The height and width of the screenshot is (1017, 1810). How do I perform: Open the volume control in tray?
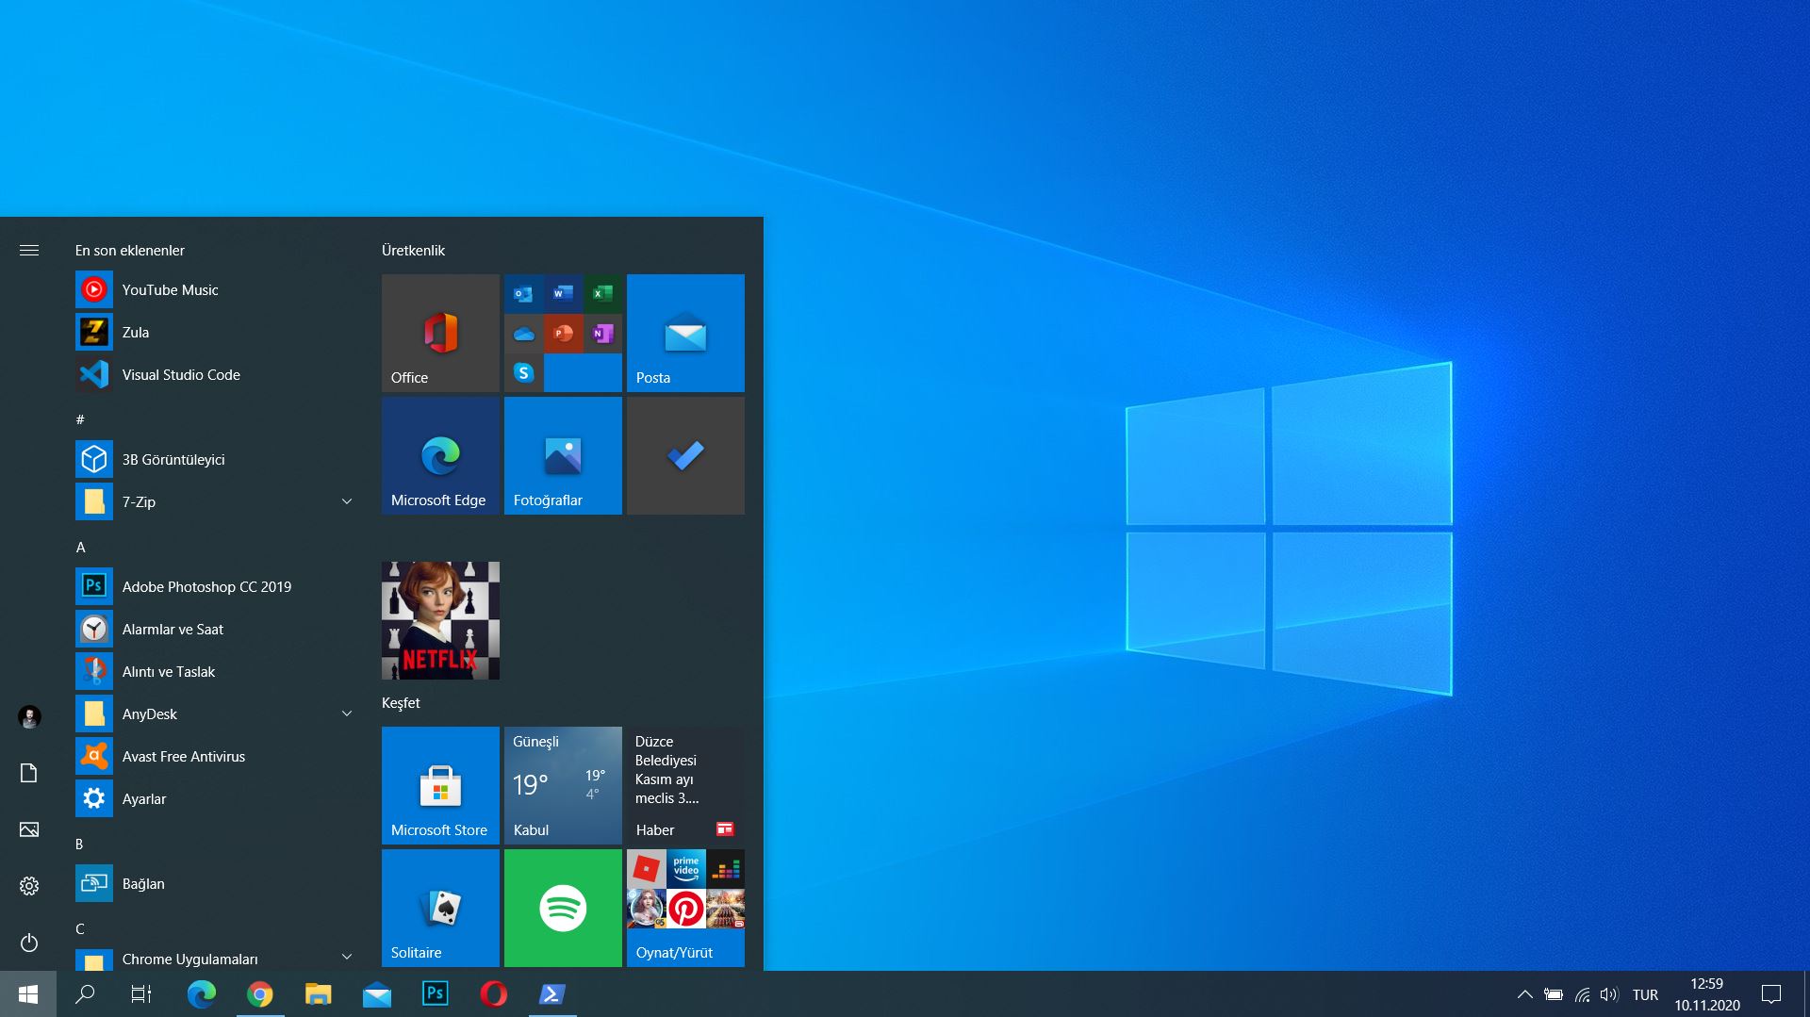(x=1609, y=994)
